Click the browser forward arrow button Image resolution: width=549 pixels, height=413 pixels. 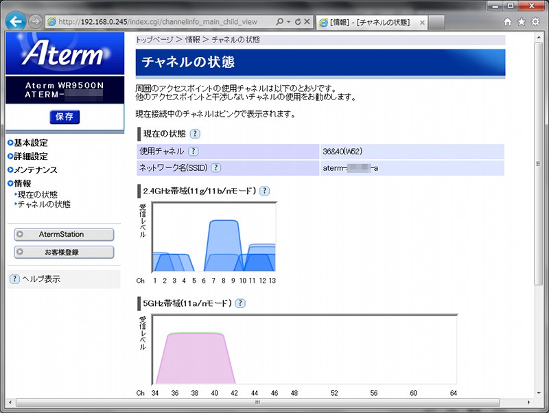[x=36, y=21]
